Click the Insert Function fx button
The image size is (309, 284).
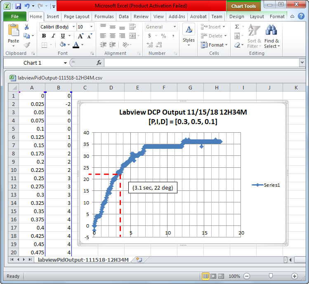tap(99, 63)
